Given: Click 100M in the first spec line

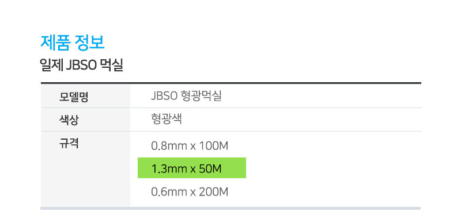Looking at the screenshot, I should pos(213,146).
